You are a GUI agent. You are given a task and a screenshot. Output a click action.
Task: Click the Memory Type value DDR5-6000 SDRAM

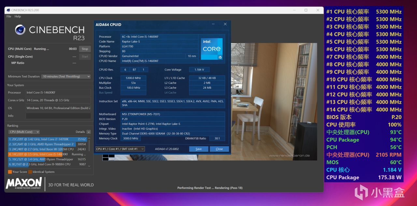tap(173, 134)
